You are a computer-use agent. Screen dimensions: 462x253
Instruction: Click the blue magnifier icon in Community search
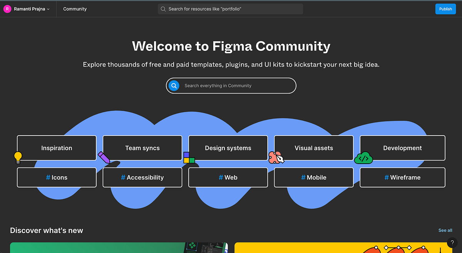[x=174, y=85]
